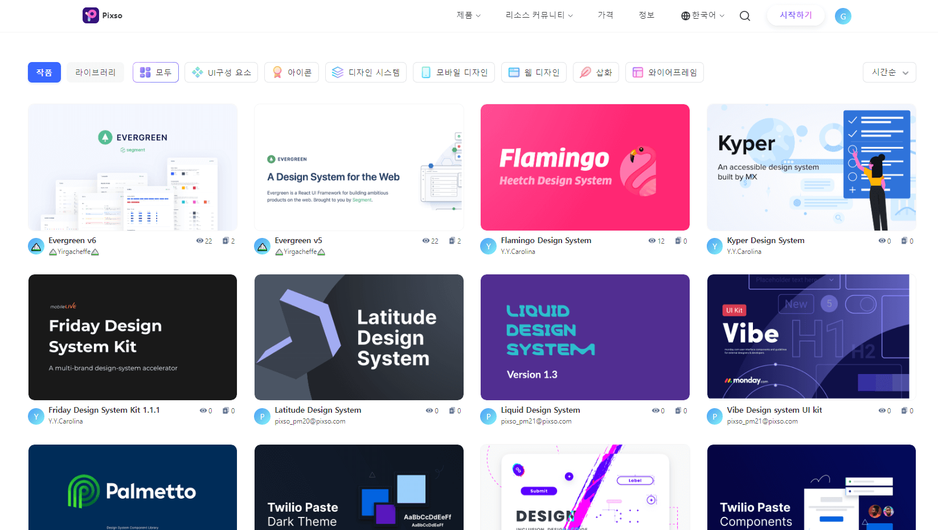Open the Palmetto thumbnail
Viewport: 938px width, 530px height.
[133, 487]
